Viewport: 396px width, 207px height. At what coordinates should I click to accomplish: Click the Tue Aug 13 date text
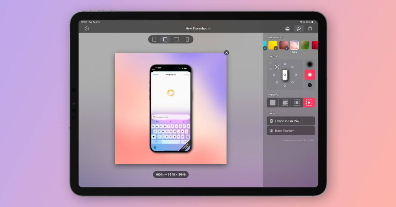(94, 22)
